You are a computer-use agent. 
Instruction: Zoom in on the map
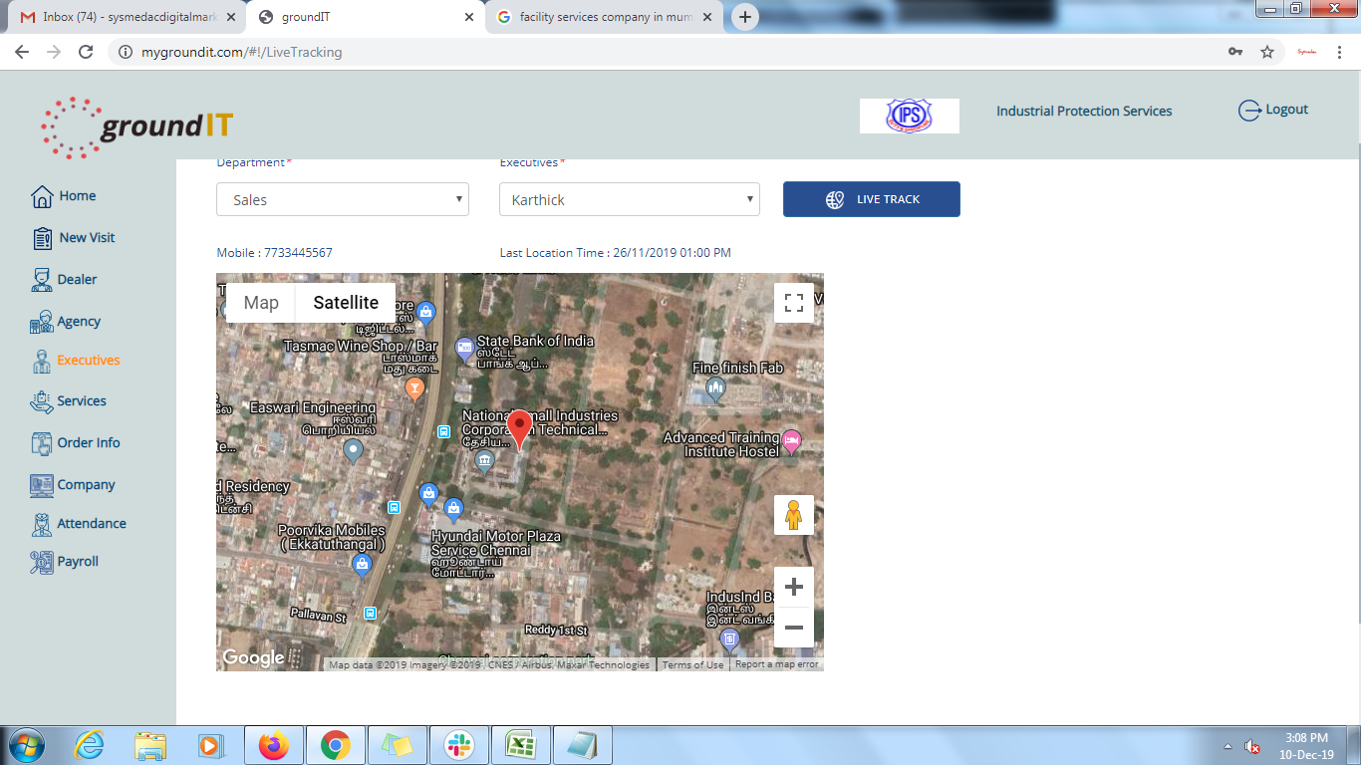(794, 587)
